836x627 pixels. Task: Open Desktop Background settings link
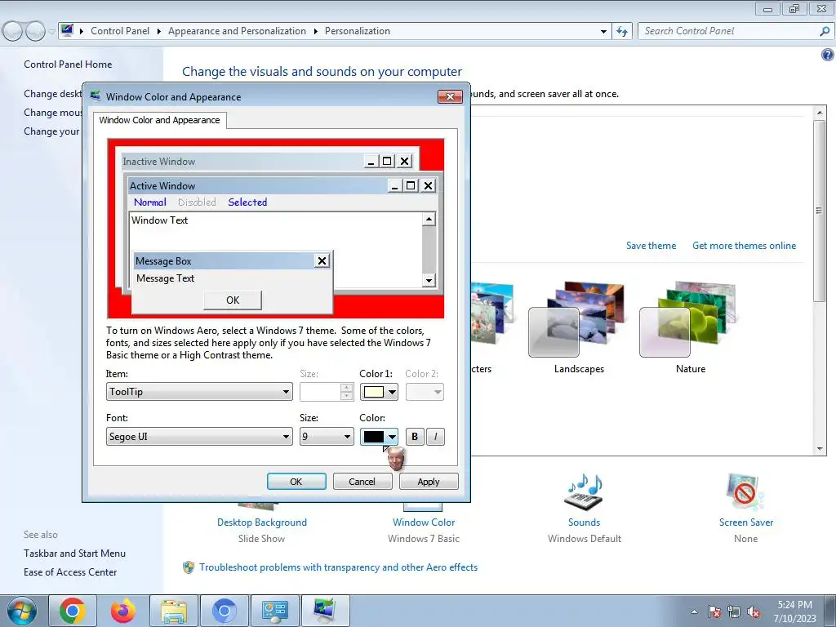click(x=262, y=522)
